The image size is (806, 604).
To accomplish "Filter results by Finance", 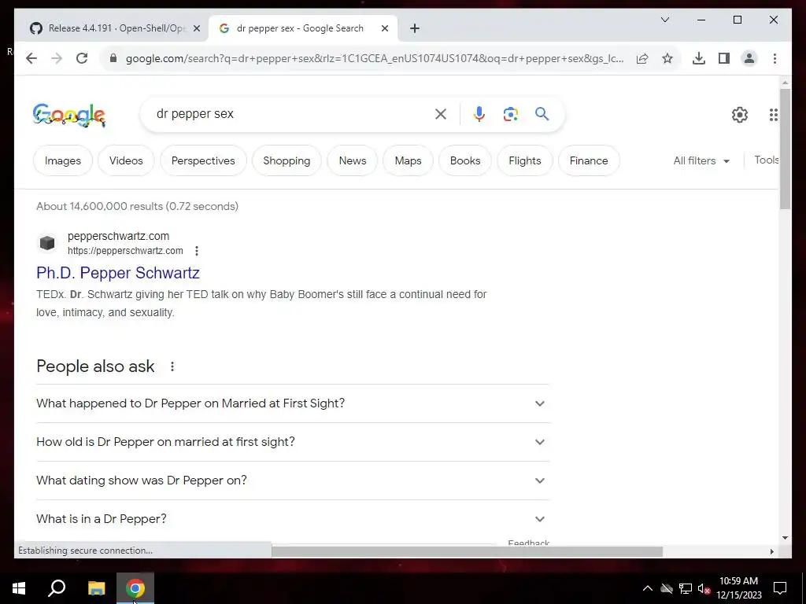I will tap(589, 160).
